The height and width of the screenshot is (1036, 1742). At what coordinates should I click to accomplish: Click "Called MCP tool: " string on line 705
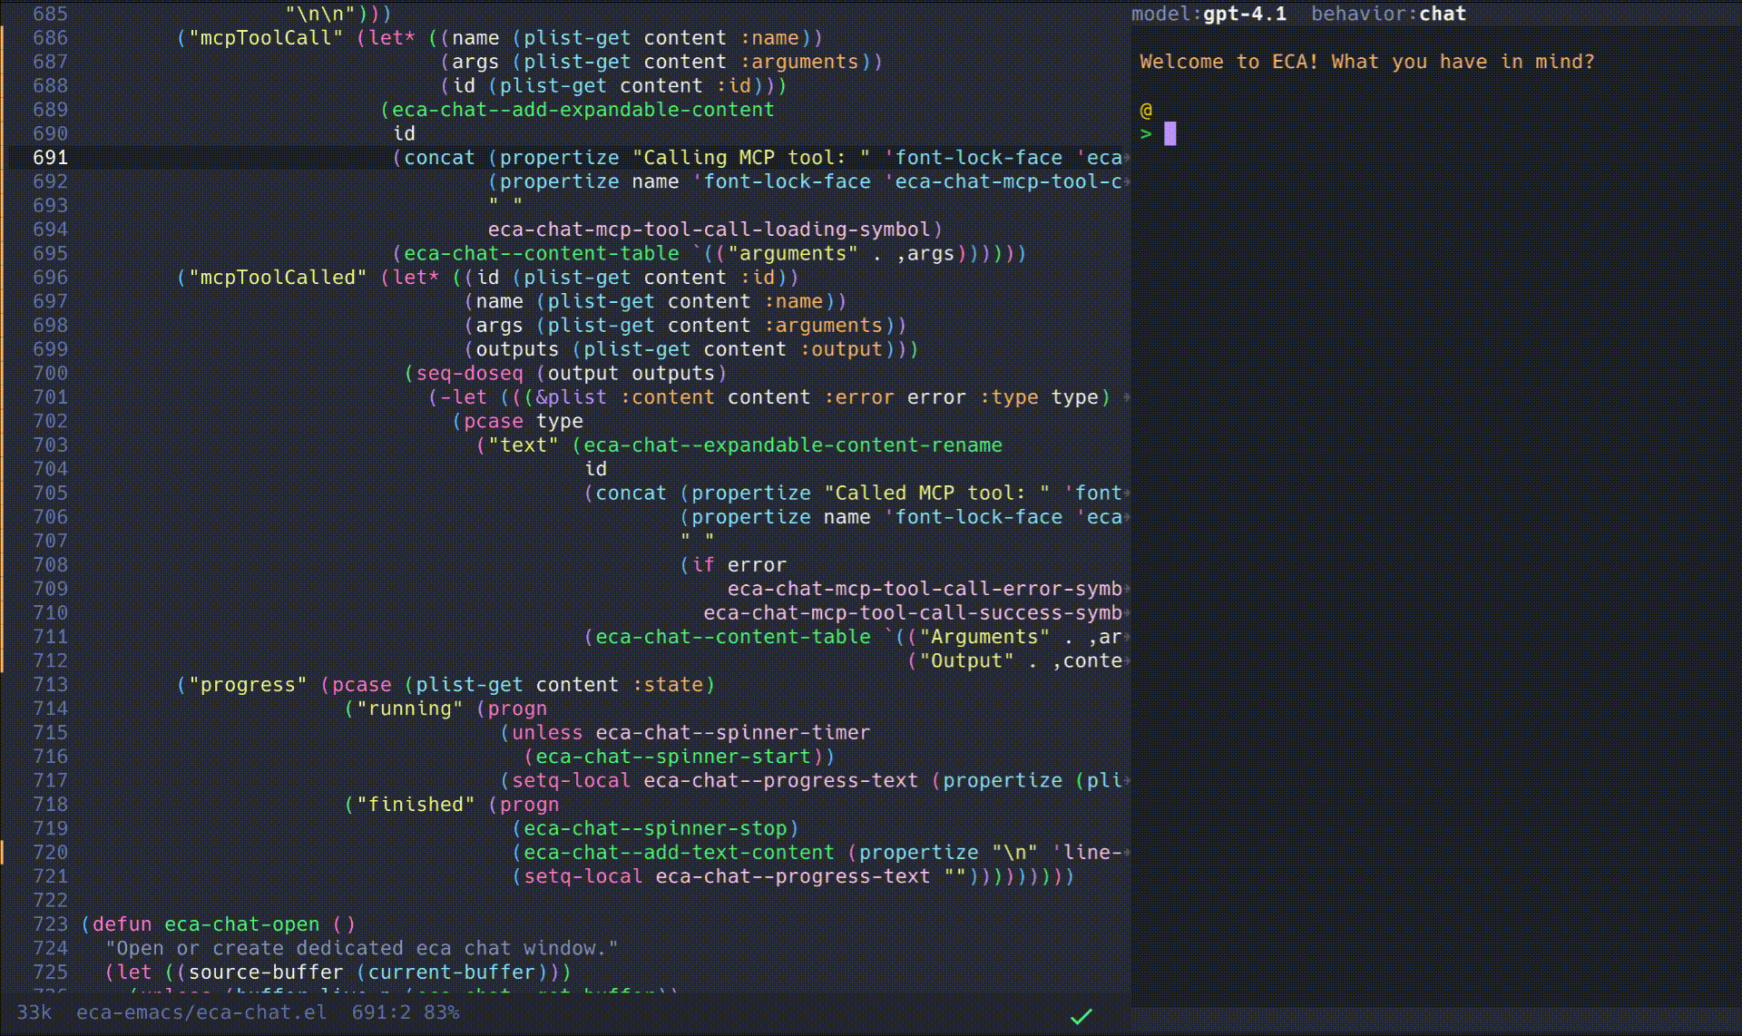[x=937, y=494]
